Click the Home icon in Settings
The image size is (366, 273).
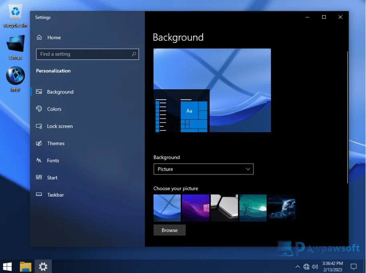[39, 37]
